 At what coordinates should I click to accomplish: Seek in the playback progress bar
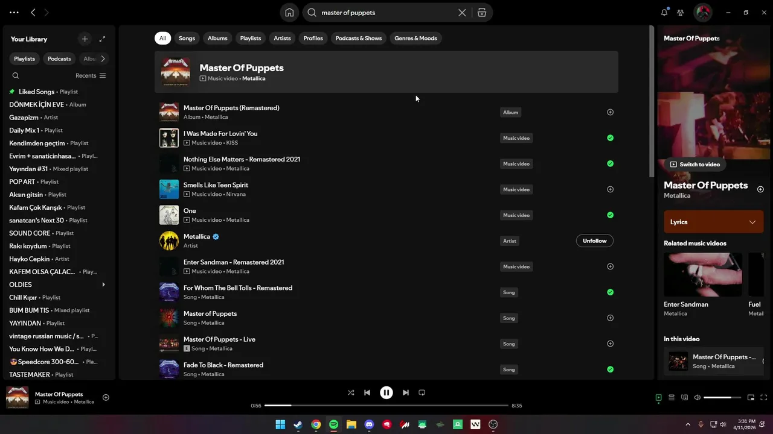pyautogui.click(x=386, y=406)
